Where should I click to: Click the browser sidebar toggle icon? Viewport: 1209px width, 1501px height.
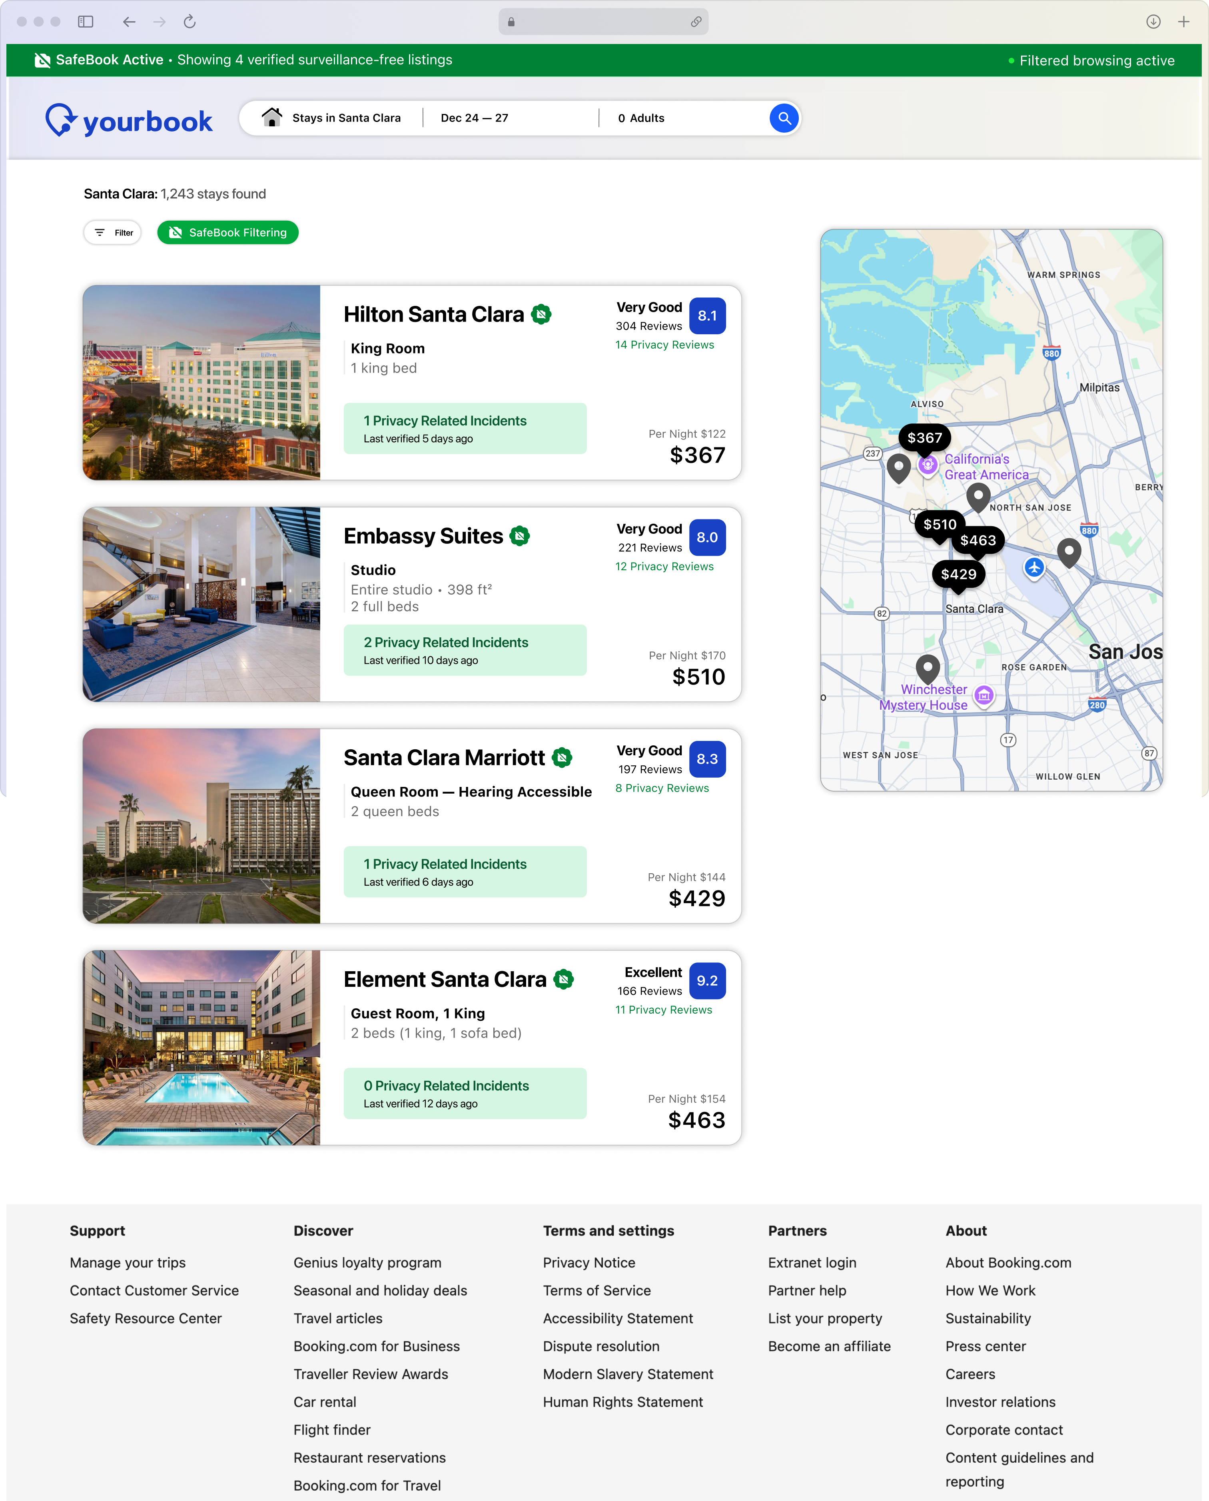click(86, 22)
